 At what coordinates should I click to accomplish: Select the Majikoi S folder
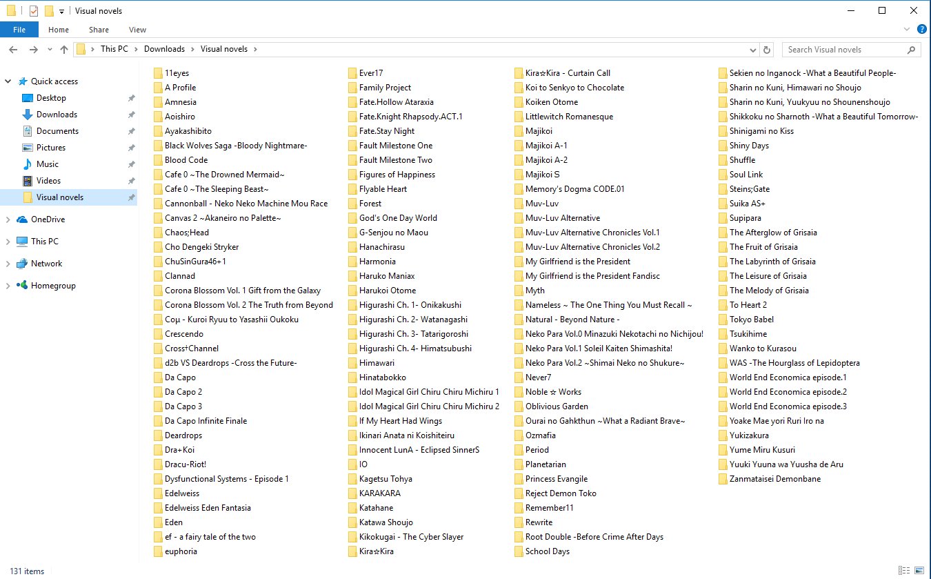[537, 175]
